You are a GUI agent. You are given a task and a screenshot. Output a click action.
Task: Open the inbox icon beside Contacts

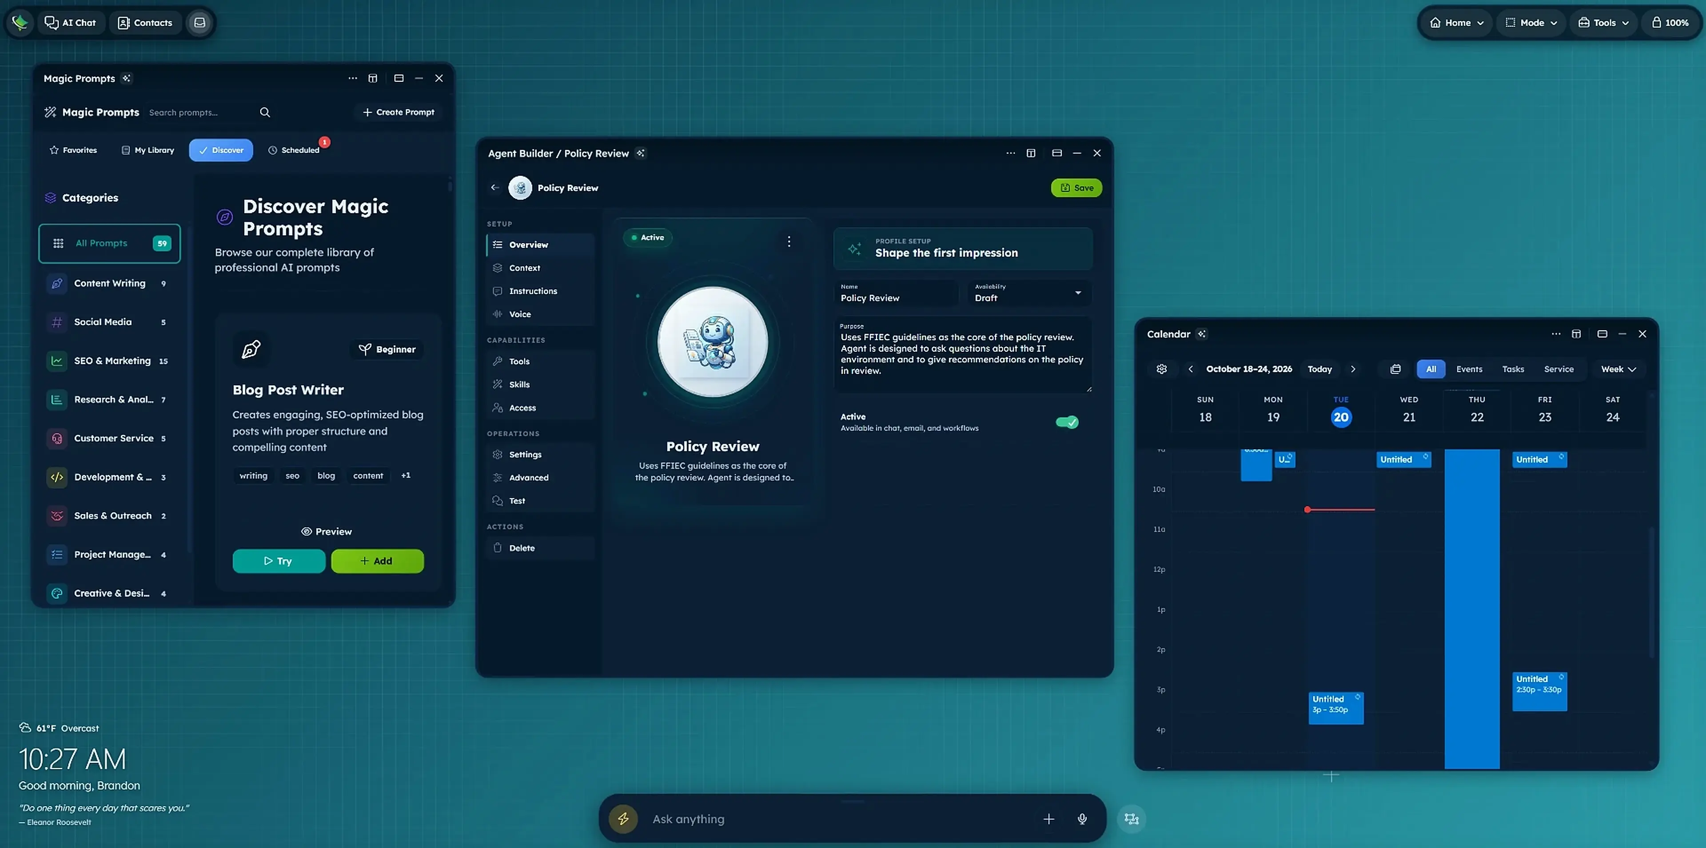click(199, 23)
